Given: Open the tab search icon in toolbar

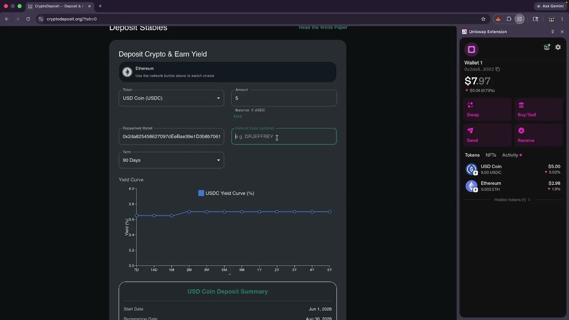Looking at the screenshot, I should (x=535, y=19).
